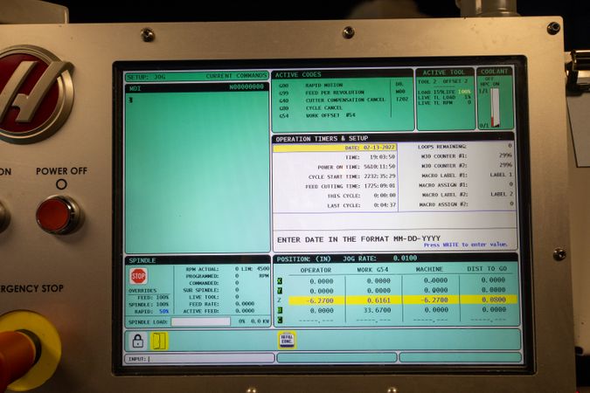Click the red spindle STOP icon
The image size is (590, 393).
[x=138, y=277]
